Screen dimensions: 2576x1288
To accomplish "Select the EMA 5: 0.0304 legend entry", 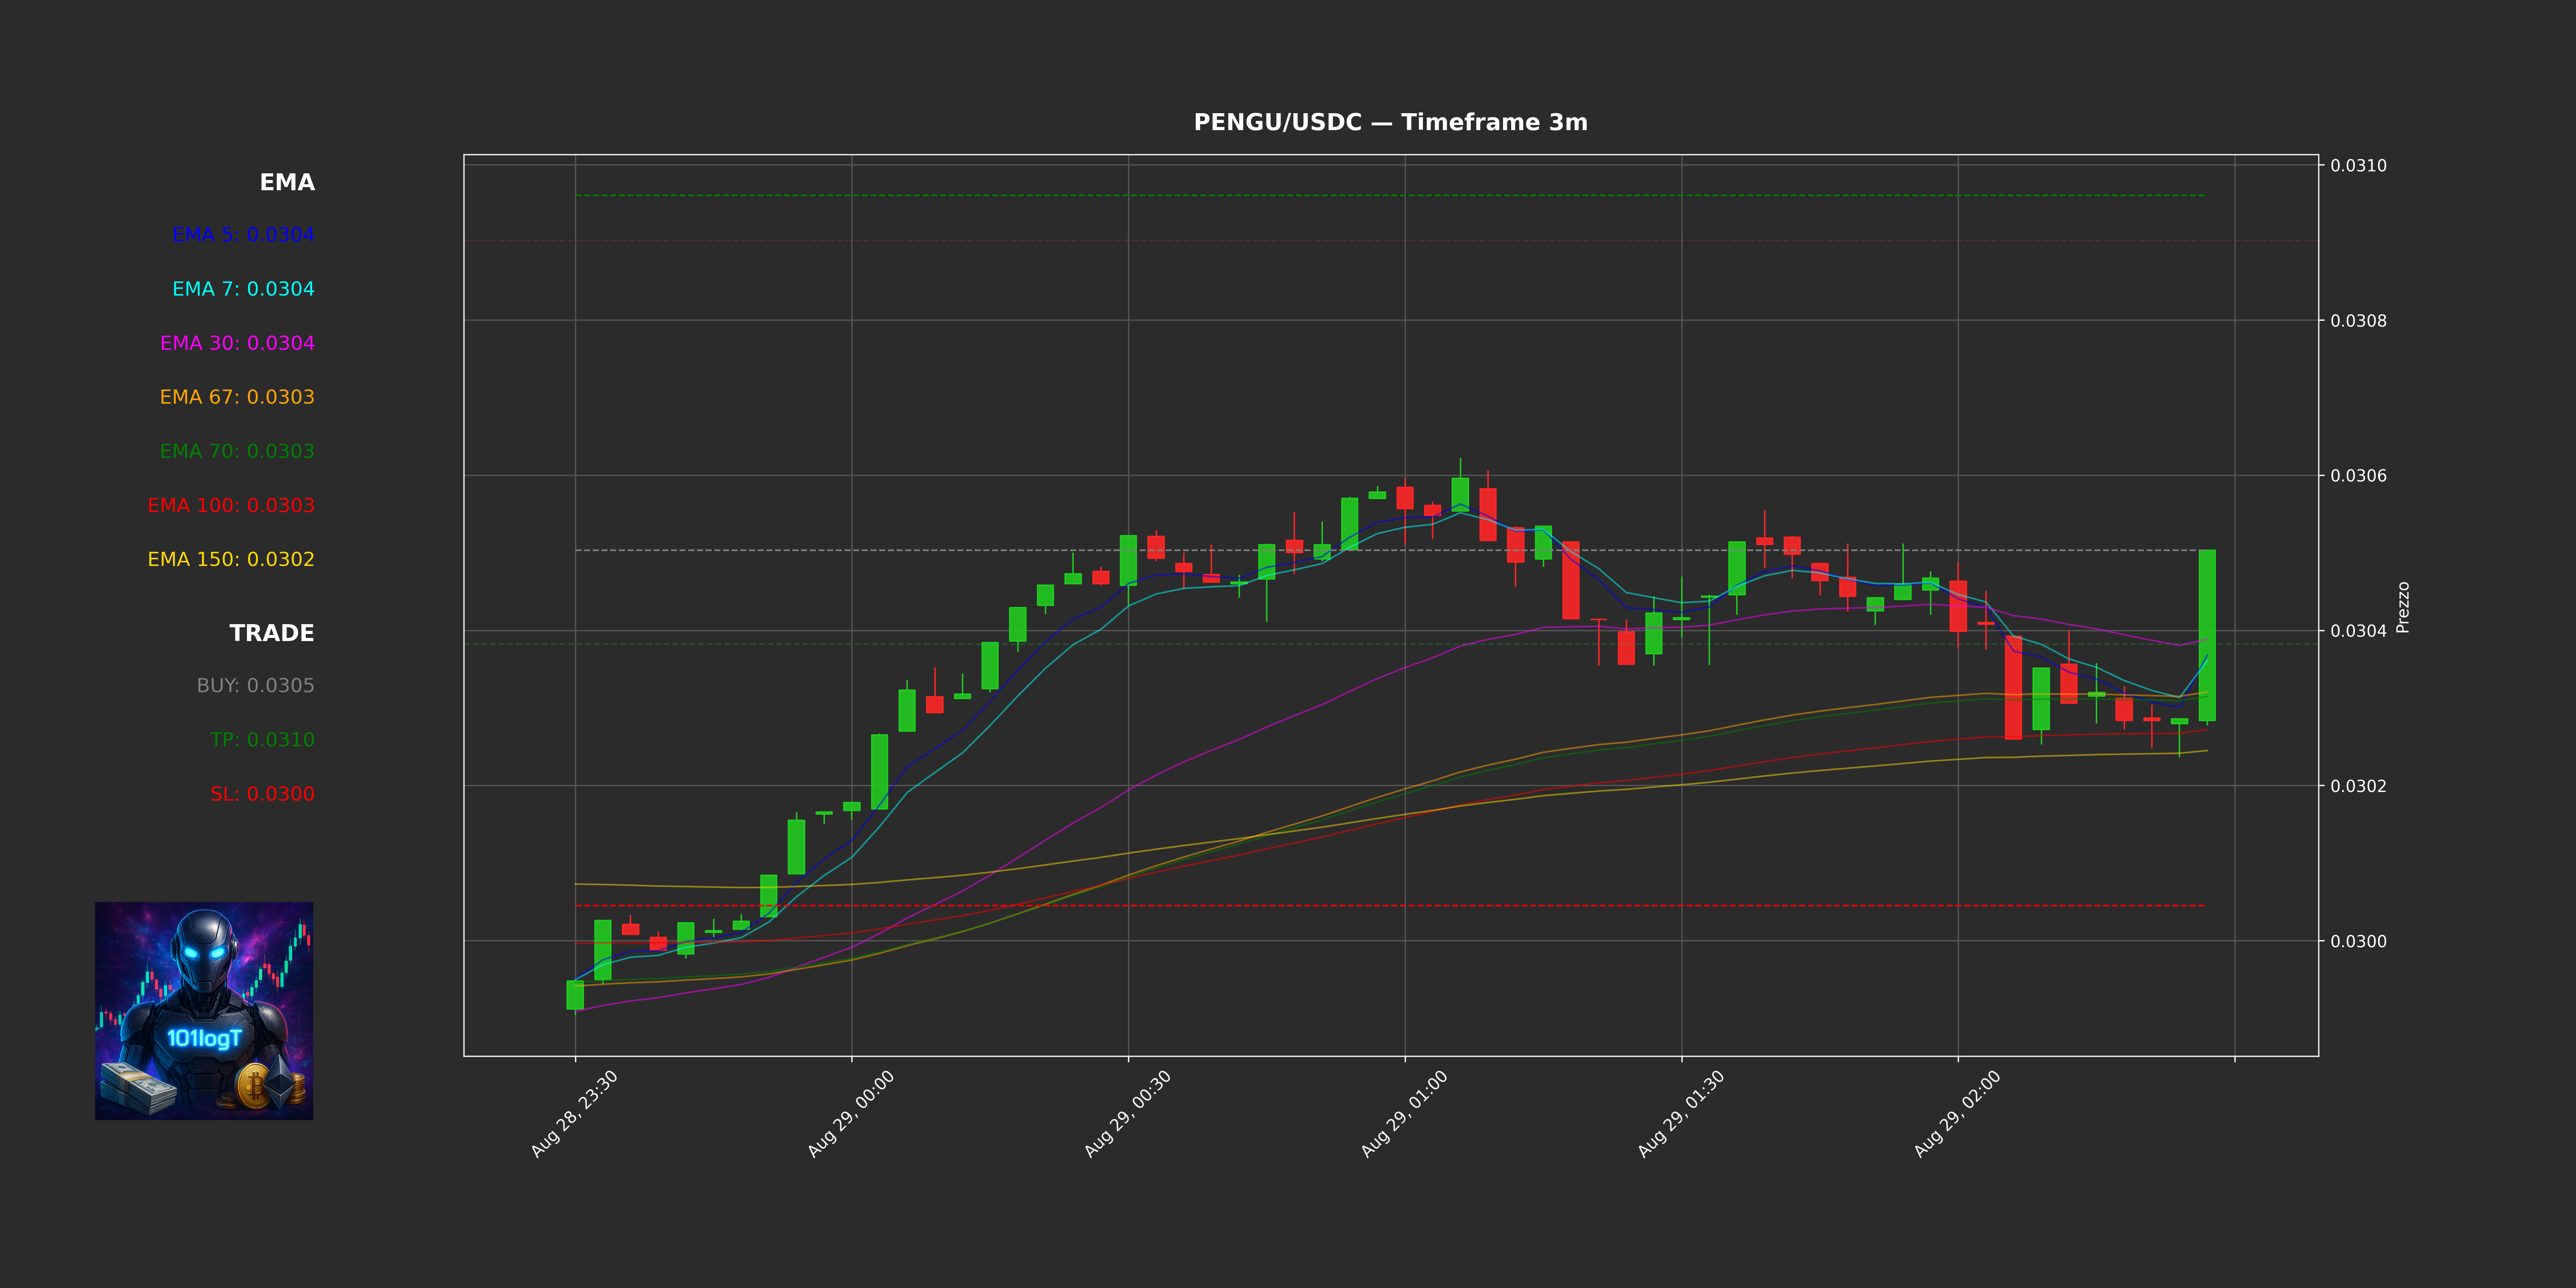I will coord(243,235).
